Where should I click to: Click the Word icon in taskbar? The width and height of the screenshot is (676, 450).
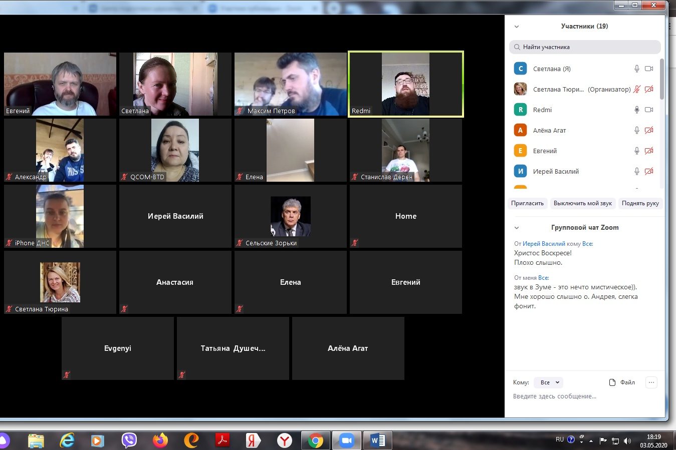[377, 440]
